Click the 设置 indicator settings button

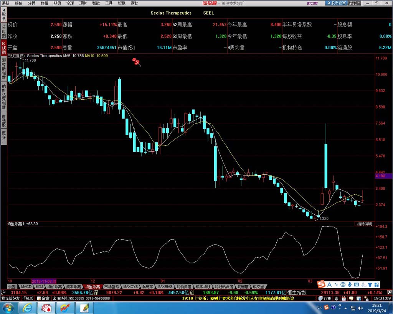point(12,287)
